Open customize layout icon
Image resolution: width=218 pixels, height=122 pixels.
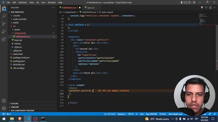pyautogui.click(x=194, y=2)
